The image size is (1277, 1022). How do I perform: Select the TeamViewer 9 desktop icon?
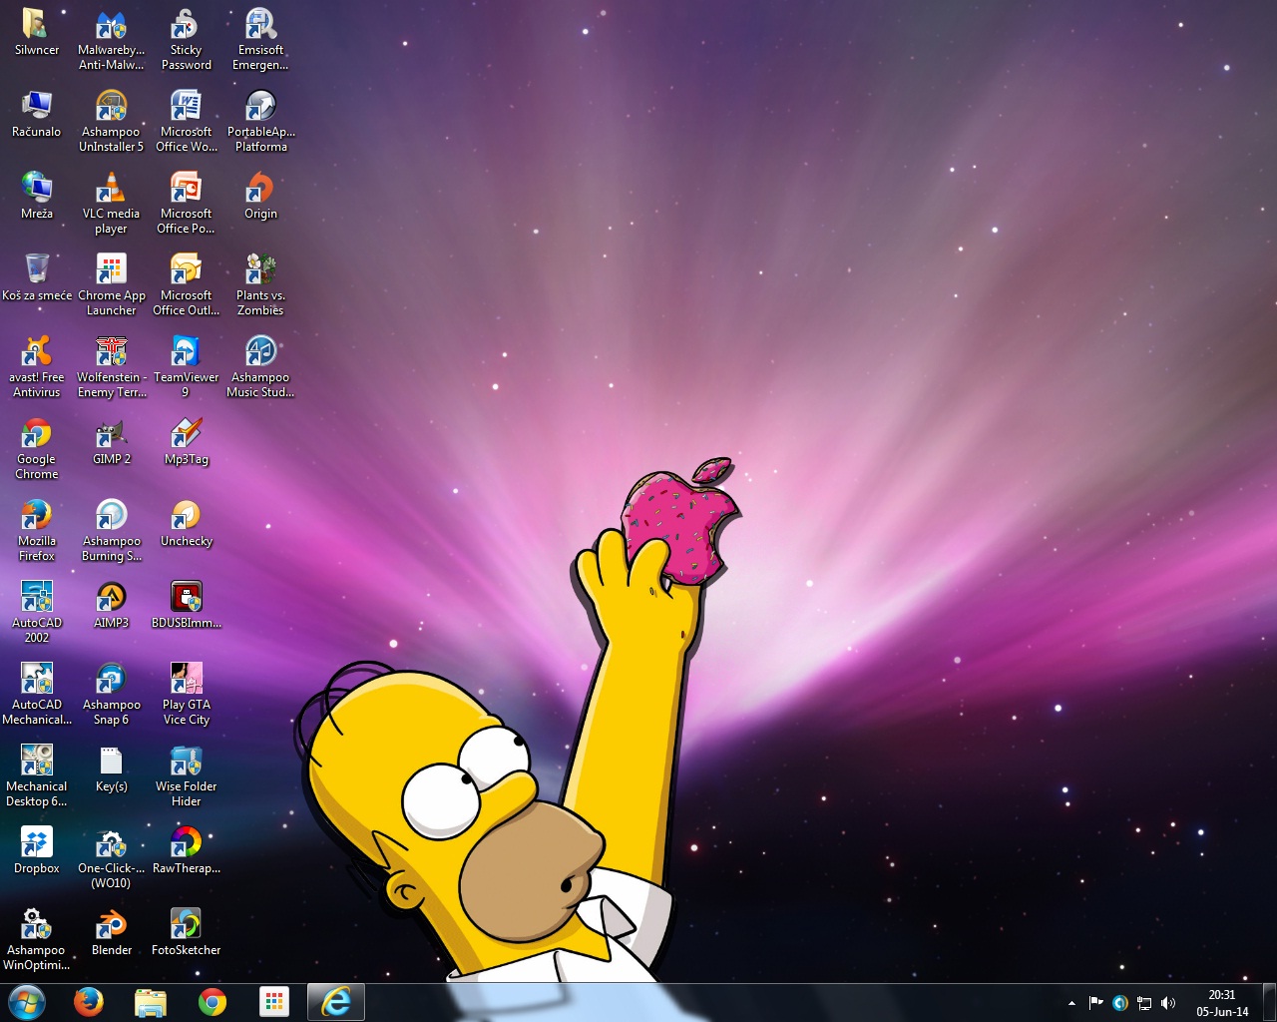(x=186, y=352)
